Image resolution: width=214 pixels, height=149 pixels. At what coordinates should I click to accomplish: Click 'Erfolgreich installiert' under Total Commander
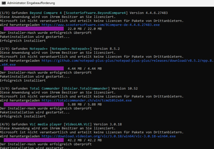[23, 116]
